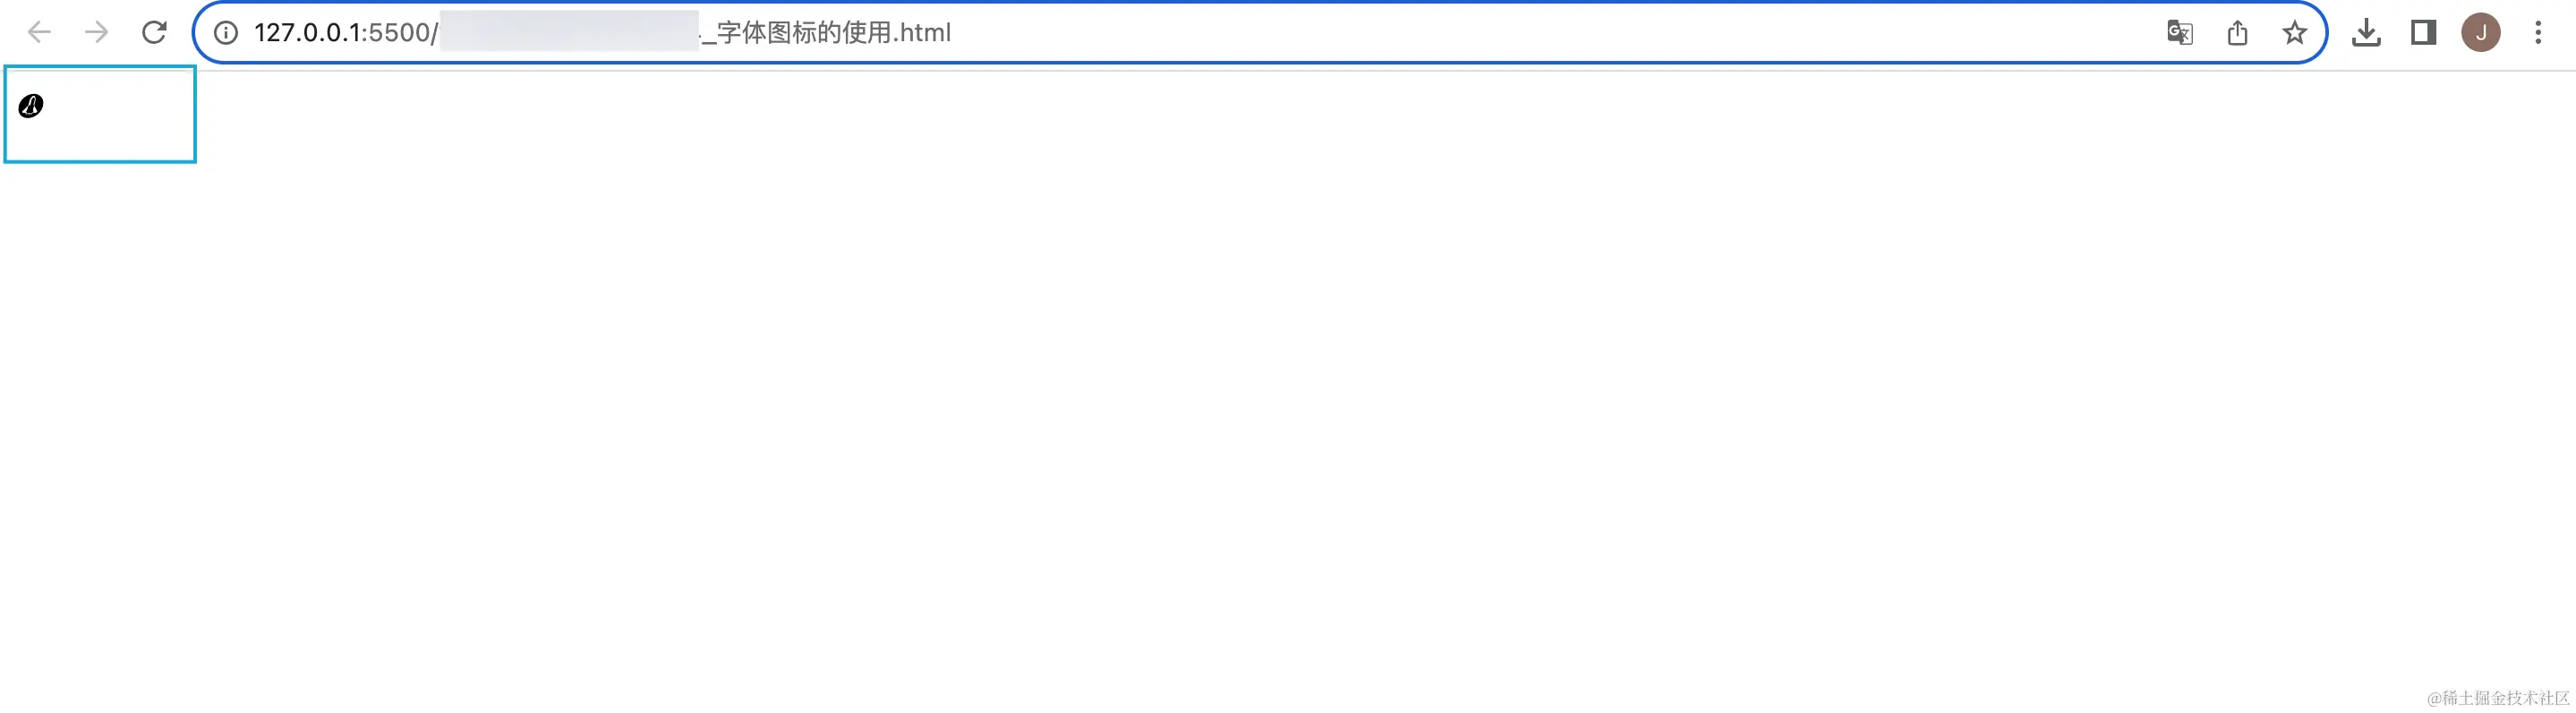Open Chrome's customize and control menu
Screen dimensions: 2576x713
tap(2539, 32)
